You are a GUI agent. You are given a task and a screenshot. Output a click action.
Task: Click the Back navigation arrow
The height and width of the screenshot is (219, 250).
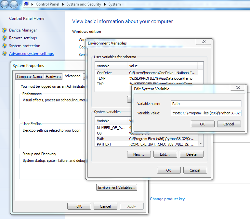click(x=5, y=4)
